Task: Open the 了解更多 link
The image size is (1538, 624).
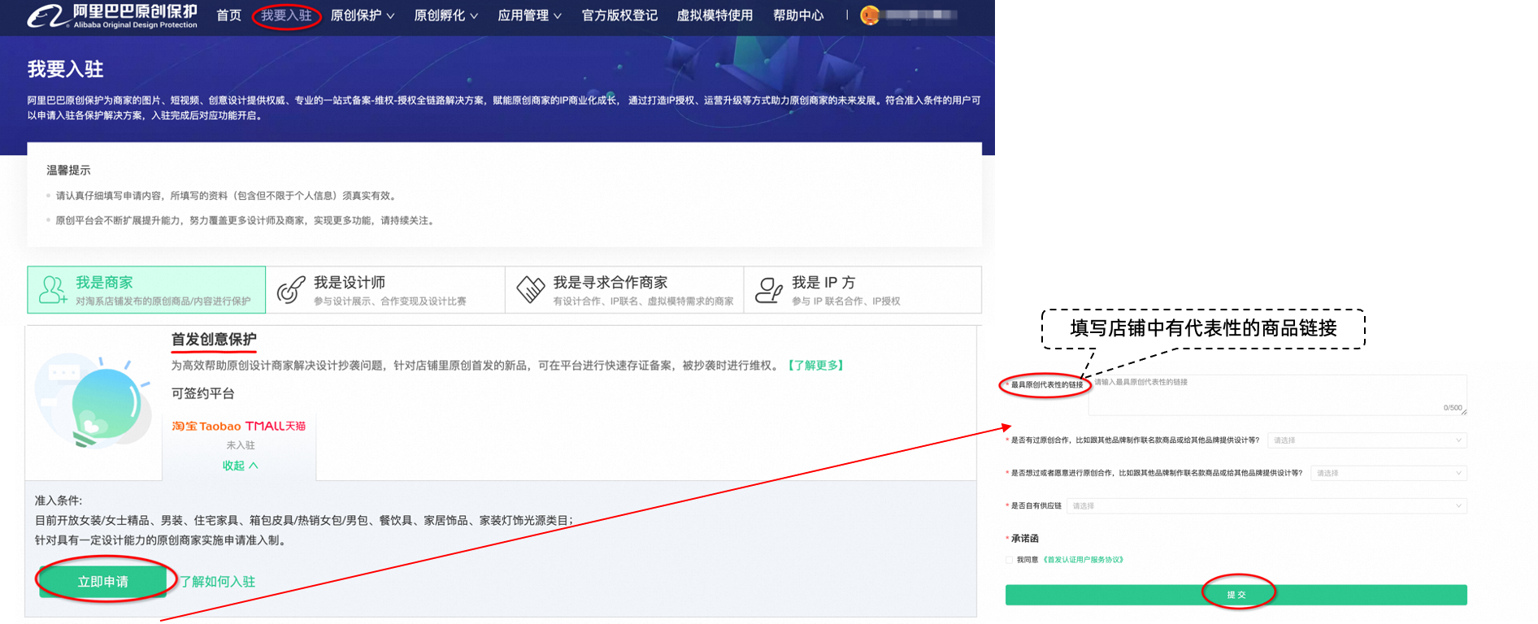Action: [x=815, y=366]
